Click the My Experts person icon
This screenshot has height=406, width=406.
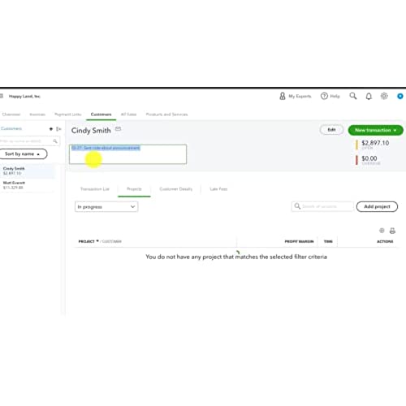click(283, 96)
